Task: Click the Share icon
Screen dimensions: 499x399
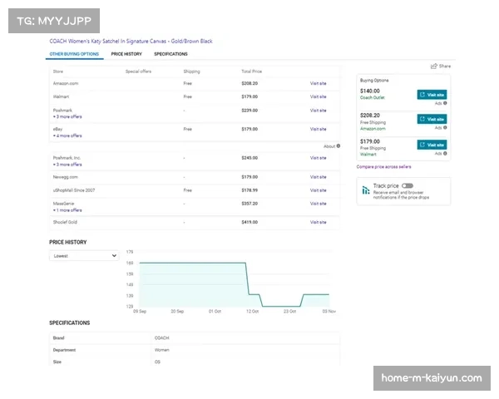Action: click(433, 66)
